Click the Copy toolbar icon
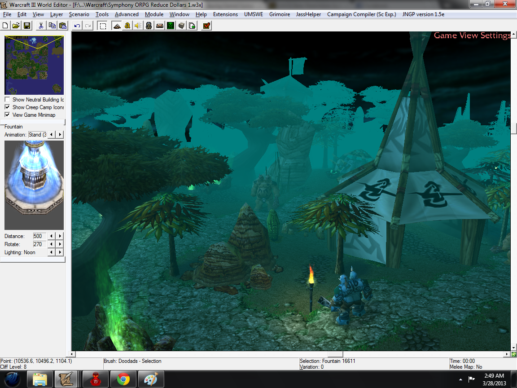 coord(52,26)
